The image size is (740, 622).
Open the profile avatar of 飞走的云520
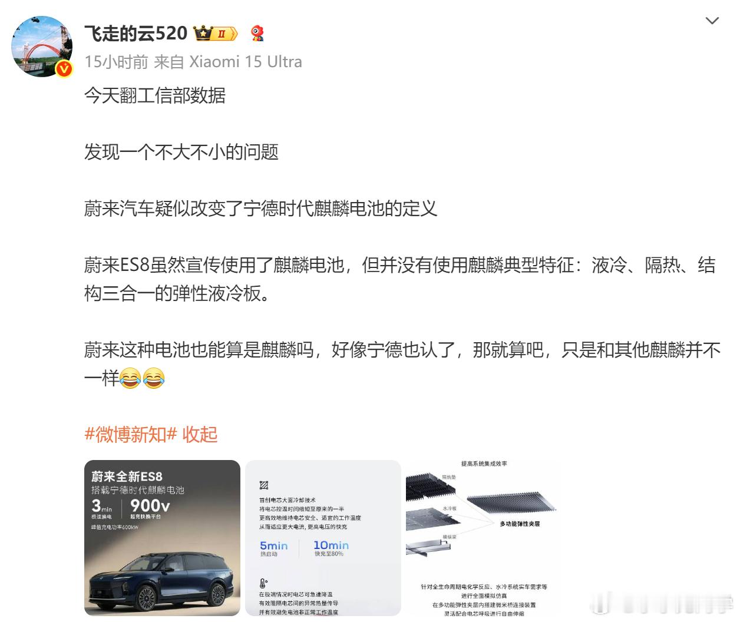[42, 46]
